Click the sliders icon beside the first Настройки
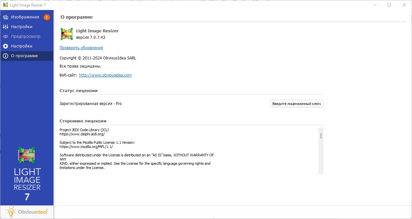 click(x=6, y=27)
